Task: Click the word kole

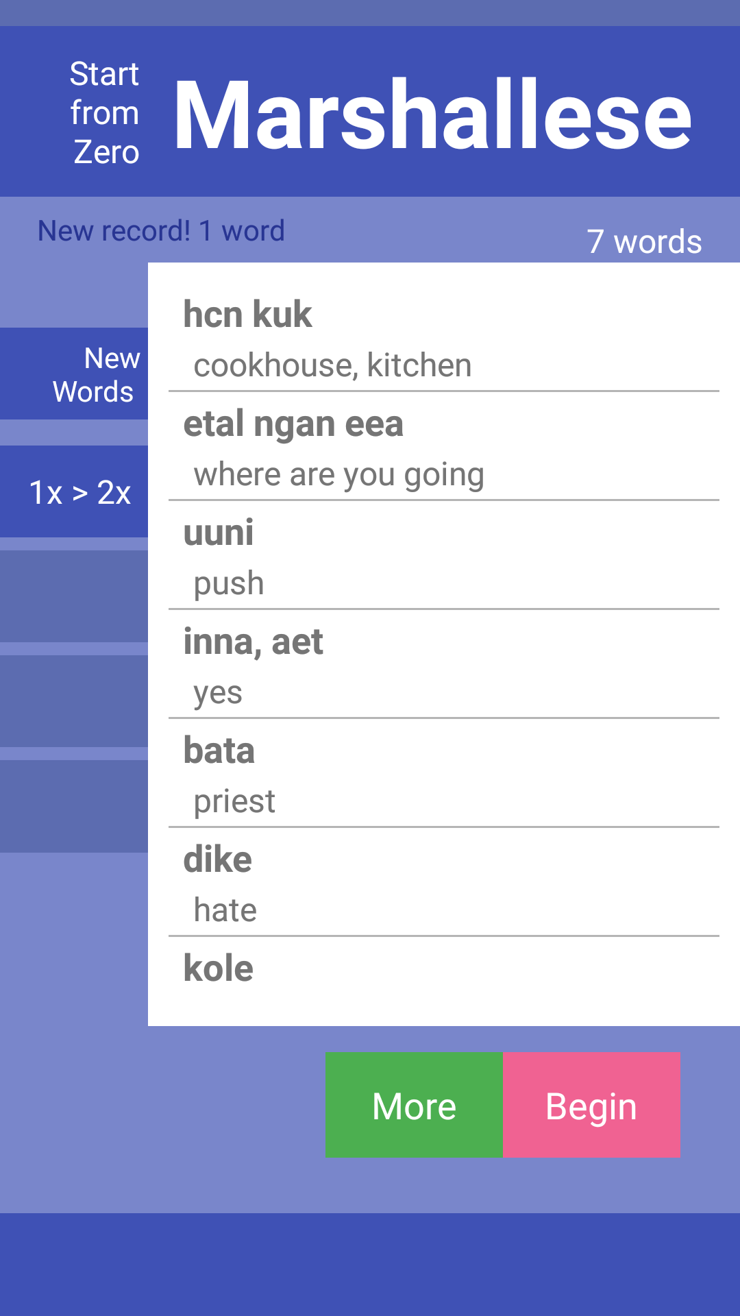Action: point(217,968)
